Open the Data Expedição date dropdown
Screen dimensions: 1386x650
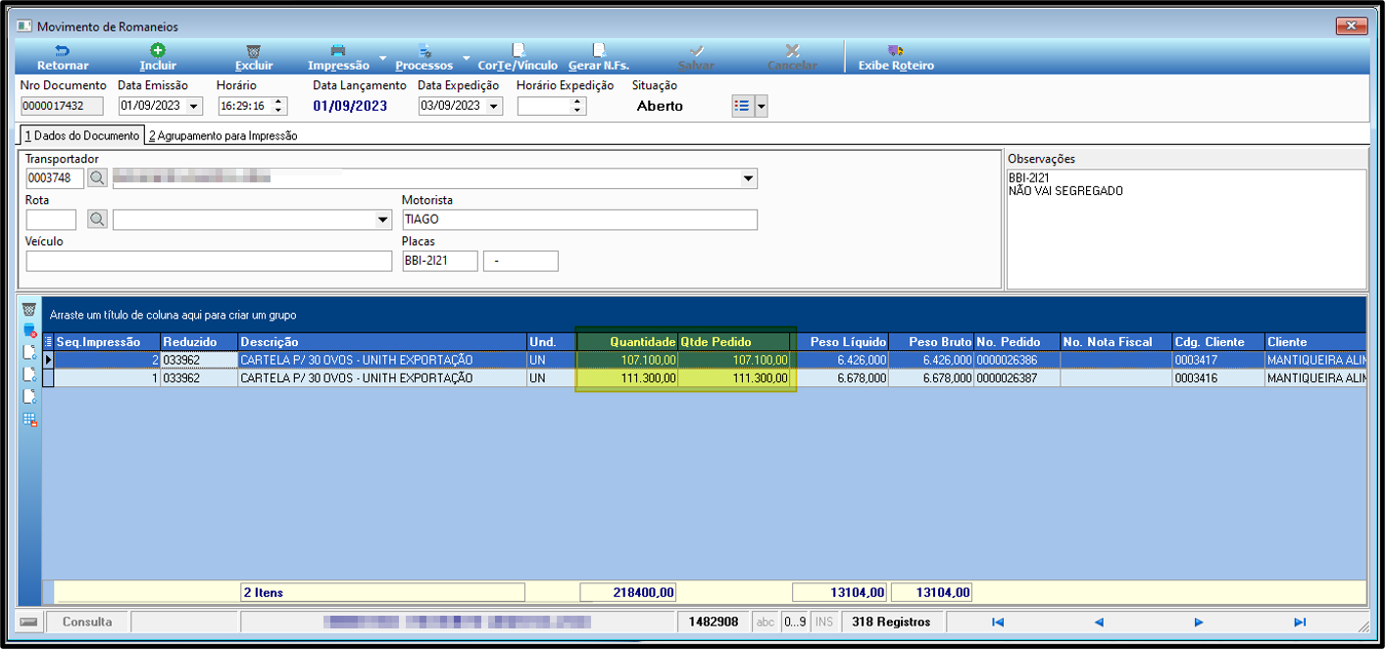click(x=494, y=106)
